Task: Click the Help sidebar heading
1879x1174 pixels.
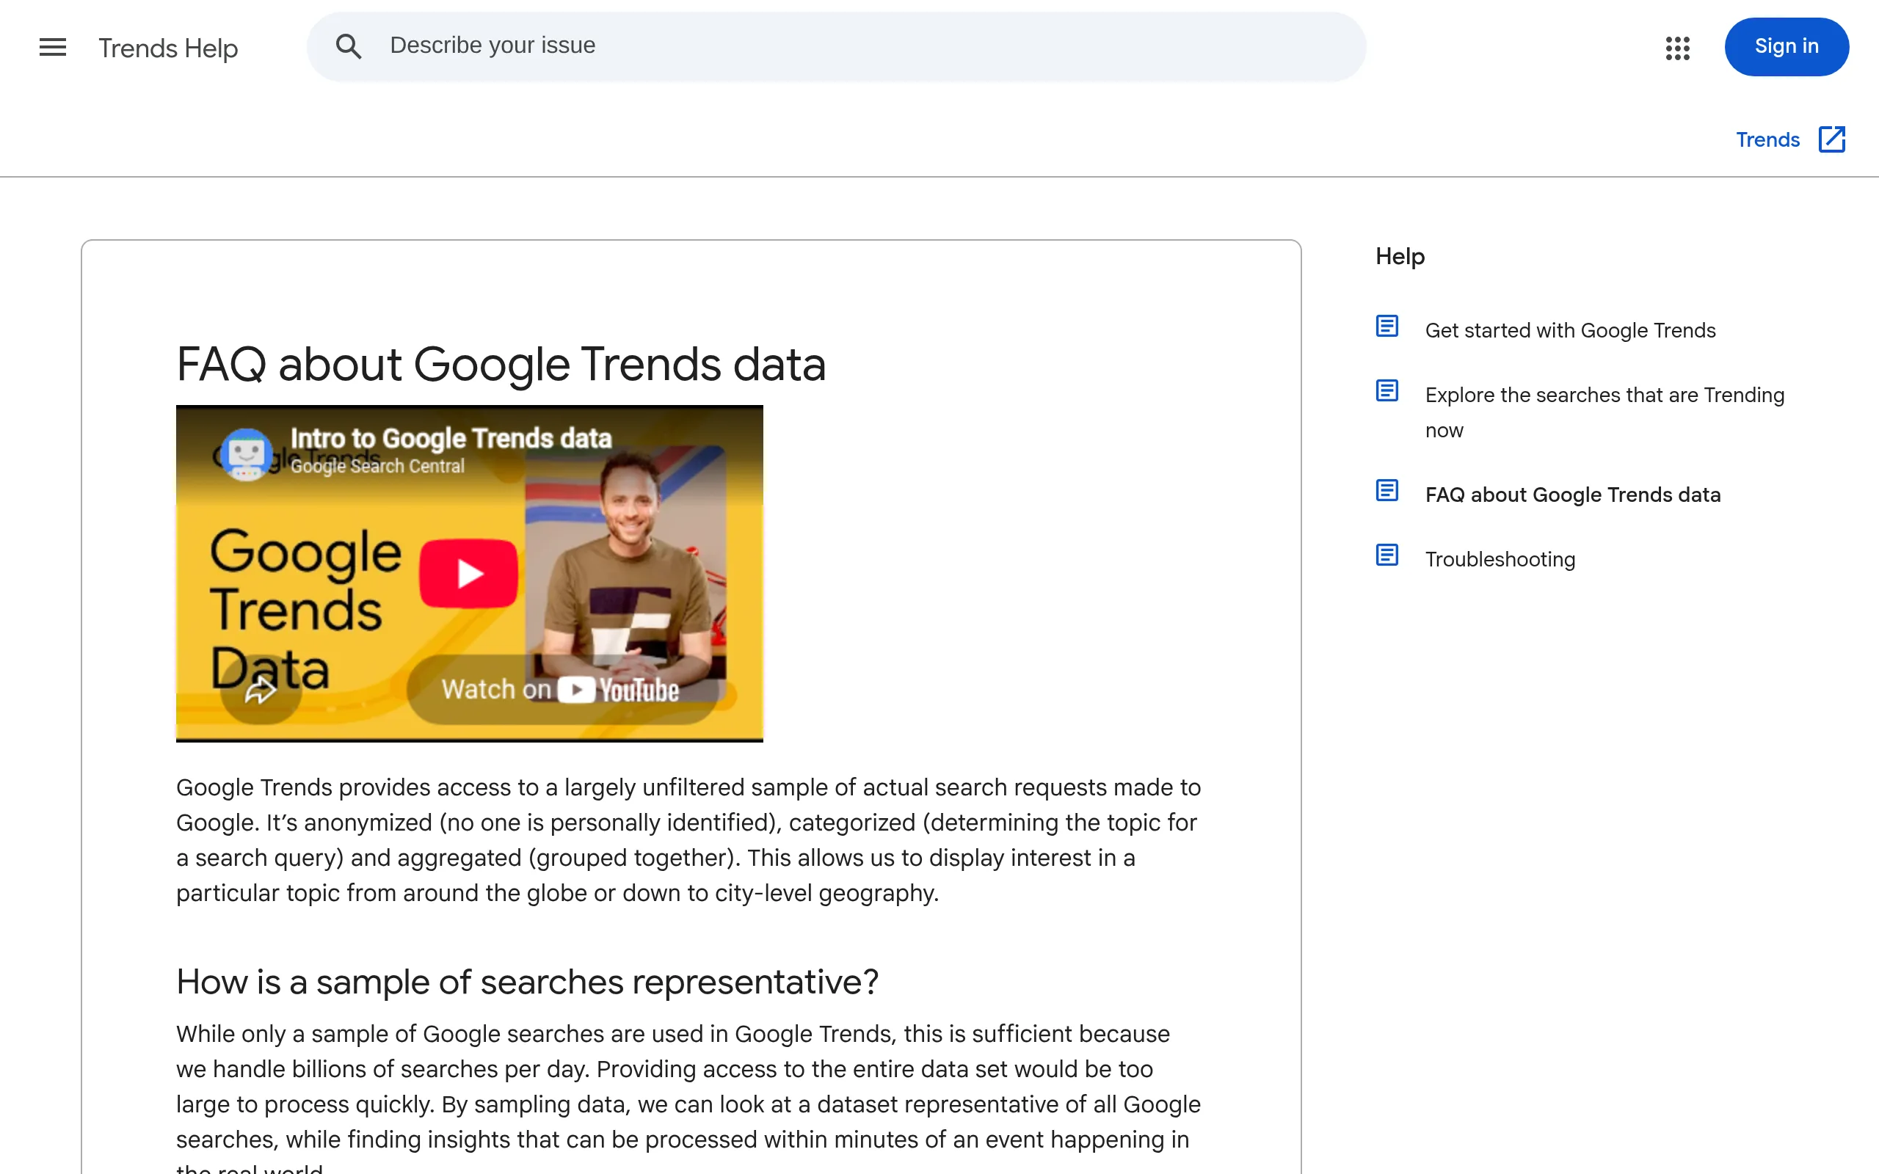Action: [1400, 256]
